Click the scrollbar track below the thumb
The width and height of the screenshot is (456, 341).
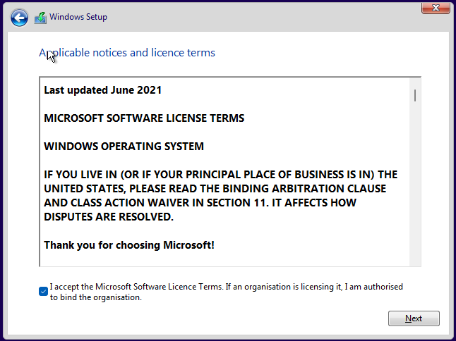415,183
